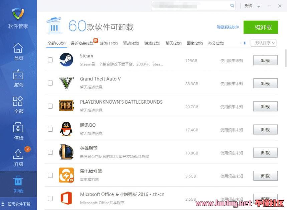Click the 雷电模拟器 orange icon
The image size is (287, 210).
point(66,175)
